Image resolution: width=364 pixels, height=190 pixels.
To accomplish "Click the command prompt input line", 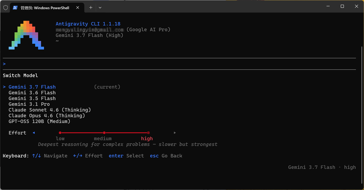I will pyautogui.click(x=179, y=64).
